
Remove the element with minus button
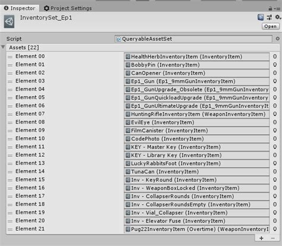pyautogui.click(x=273, y=238)
